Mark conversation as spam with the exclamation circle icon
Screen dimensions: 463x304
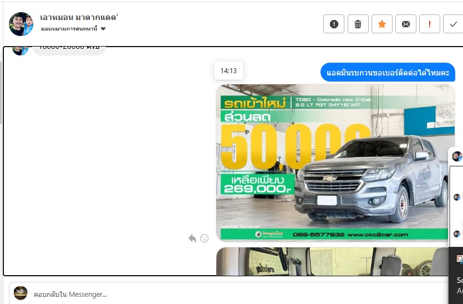[334, 24]
